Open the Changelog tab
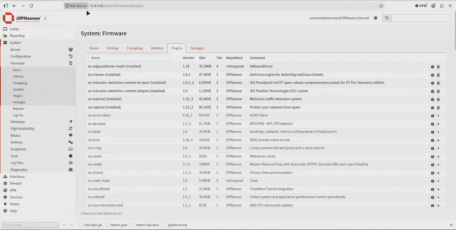Image resolution: width=456 pixels, height=230 pixels. tap(135, 48)
